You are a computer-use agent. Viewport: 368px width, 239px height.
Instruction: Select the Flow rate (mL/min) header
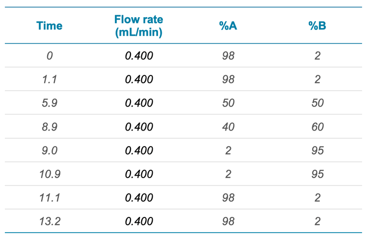coord(139,26)
